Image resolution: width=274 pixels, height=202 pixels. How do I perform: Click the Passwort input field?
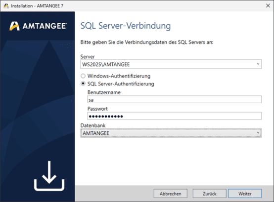coord(175,116)
